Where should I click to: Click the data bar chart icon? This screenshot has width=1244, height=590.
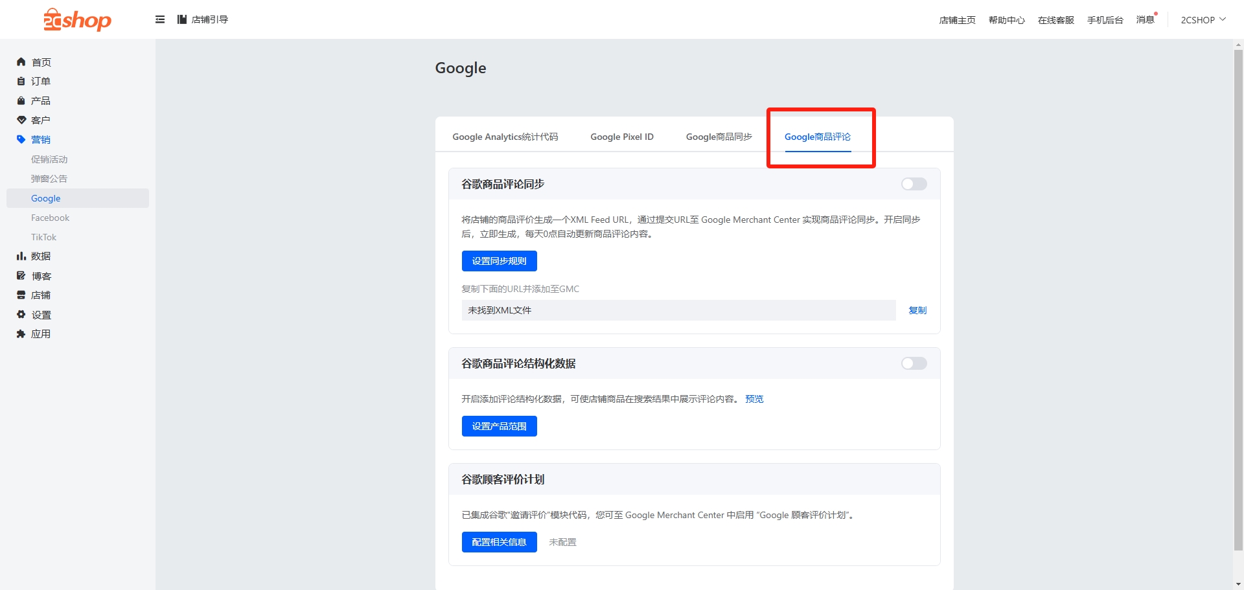21,256
